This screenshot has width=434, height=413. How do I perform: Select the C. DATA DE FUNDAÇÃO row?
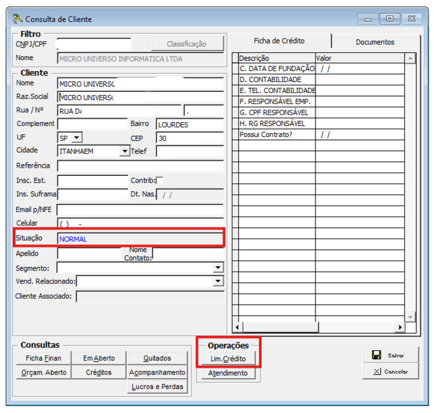pos(318,69)
